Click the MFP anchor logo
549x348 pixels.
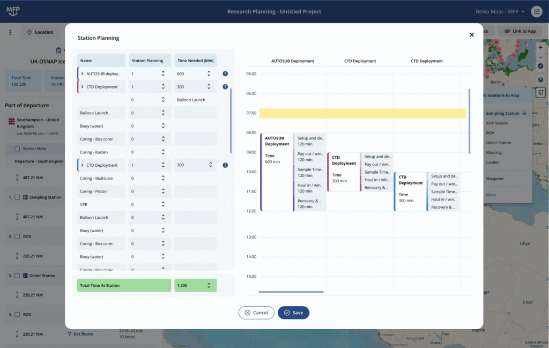click(x=12, y=10)
